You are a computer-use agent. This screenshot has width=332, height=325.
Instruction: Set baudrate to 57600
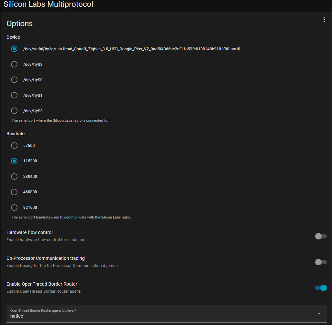coord(14,146)
